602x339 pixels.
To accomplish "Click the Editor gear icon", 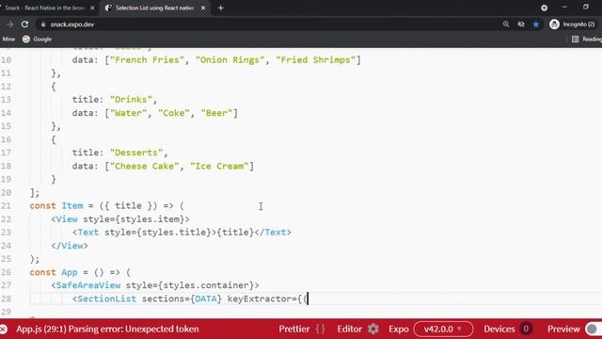I will click(373, 329).
